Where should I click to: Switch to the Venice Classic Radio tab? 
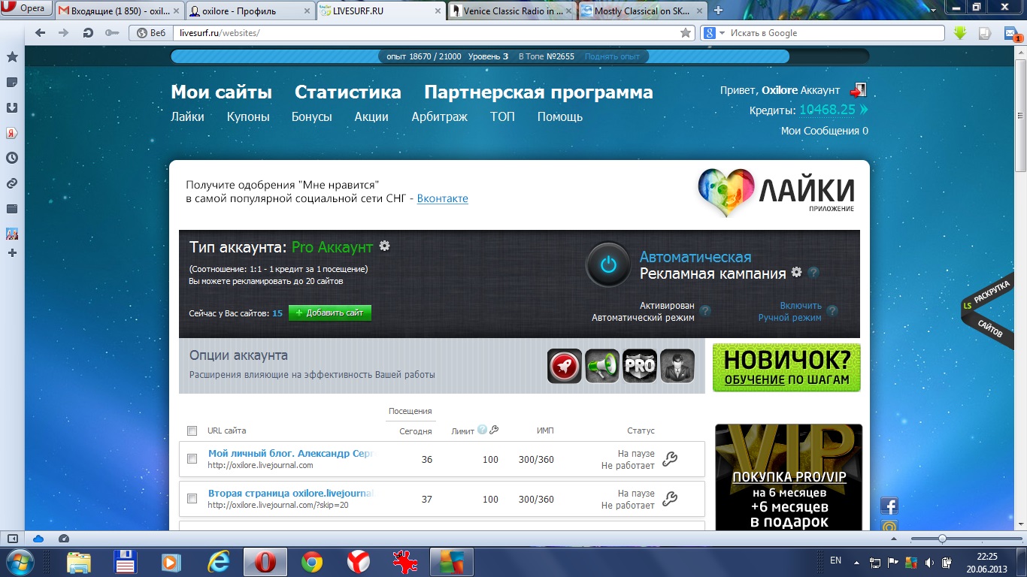pyautogui.click(x=512, y=11)
